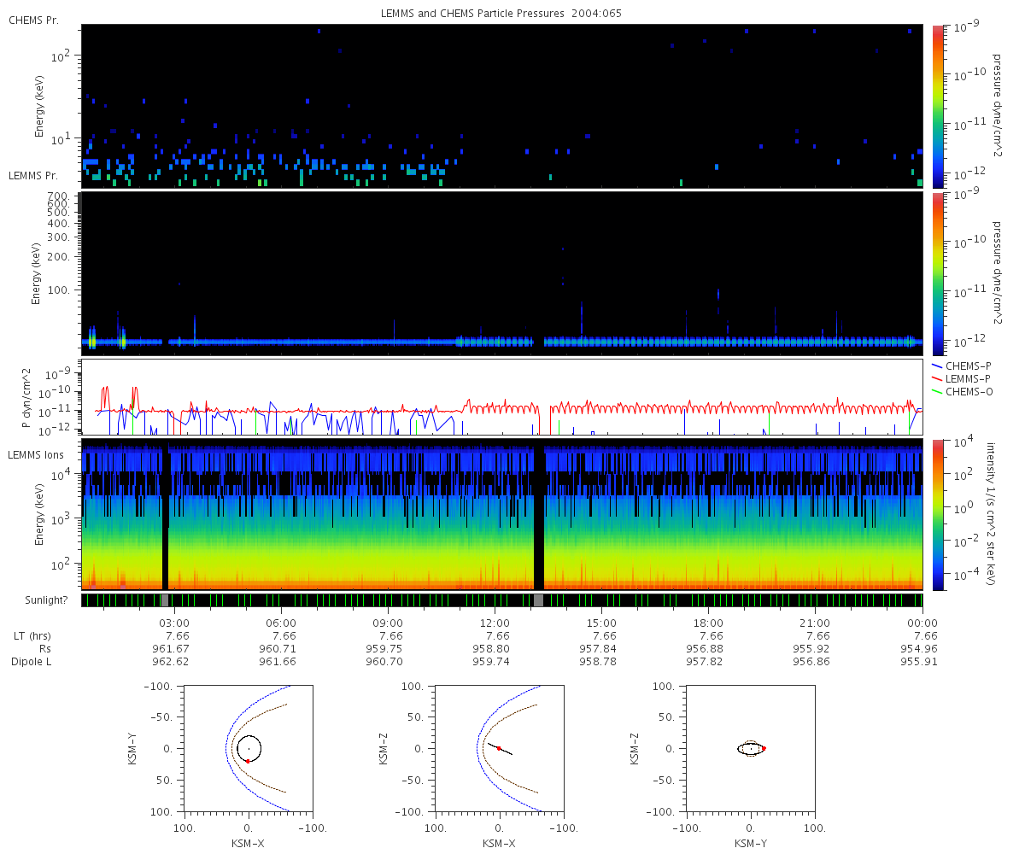The image size is (1025, 854).
Task: Click the blue bow shock curve in left orbit plot
Action: point(228,748)
